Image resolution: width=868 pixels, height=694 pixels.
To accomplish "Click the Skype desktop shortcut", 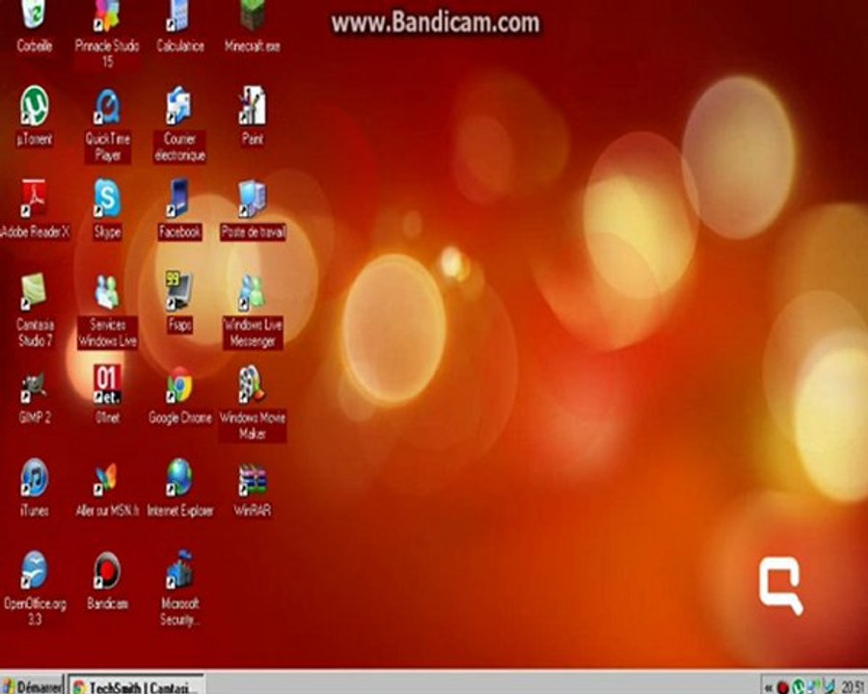I will (x=107, y=199).
